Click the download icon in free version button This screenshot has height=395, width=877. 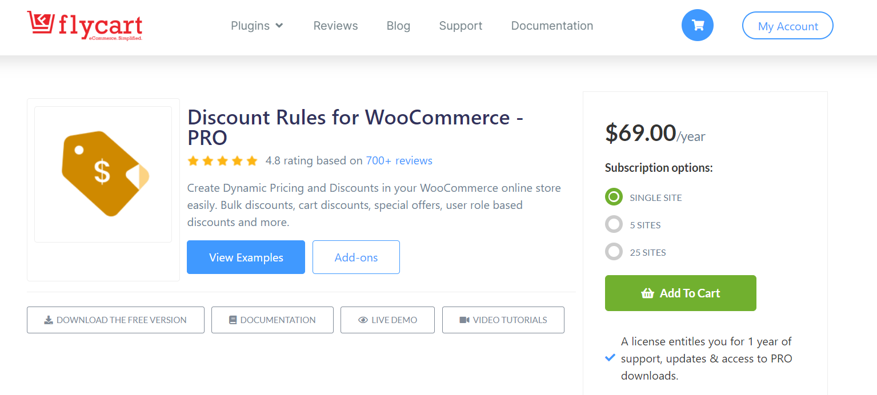(49, 320)
